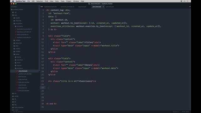Image resolution: width=201 pixels, height=113 pixels.
Task: Open show.json.jbuilder in sidebar
Action: click(x=24, y=91)
